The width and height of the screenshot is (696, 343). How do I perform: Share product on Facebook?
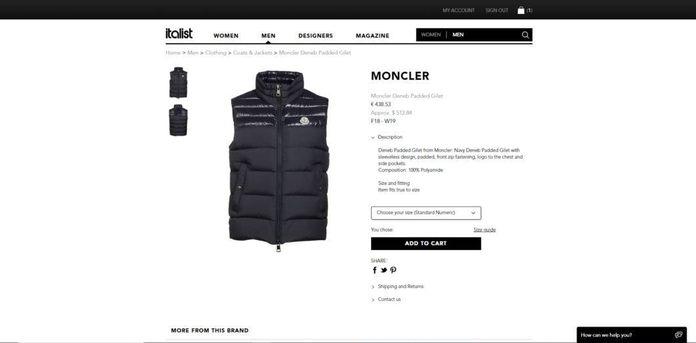click(375, 270)
